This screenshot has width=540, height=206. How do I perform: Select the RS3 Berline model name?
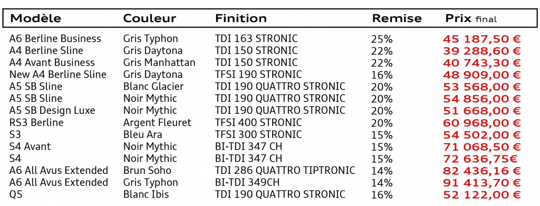point(36,122)
